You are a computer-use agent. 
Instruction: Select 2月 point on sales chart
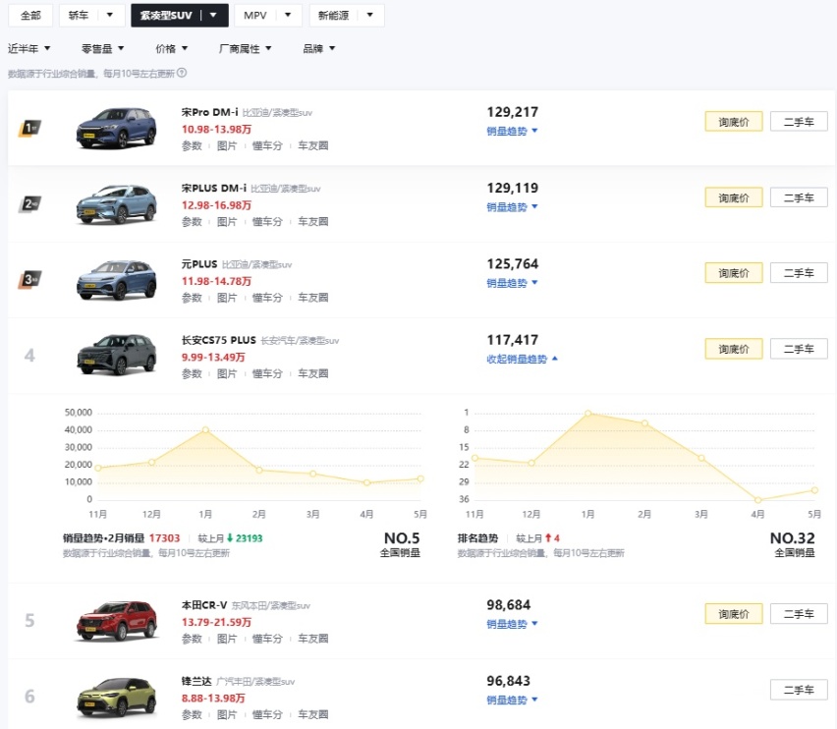click(259, 471)
